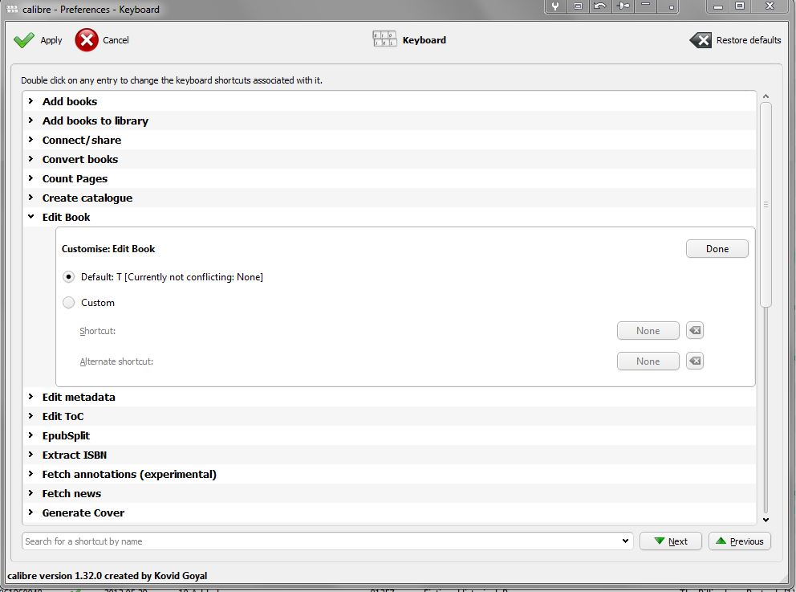Click the Restore defaults text
Image resolution: width=796 pixels, height=592 pixels.
pos(749,40)
